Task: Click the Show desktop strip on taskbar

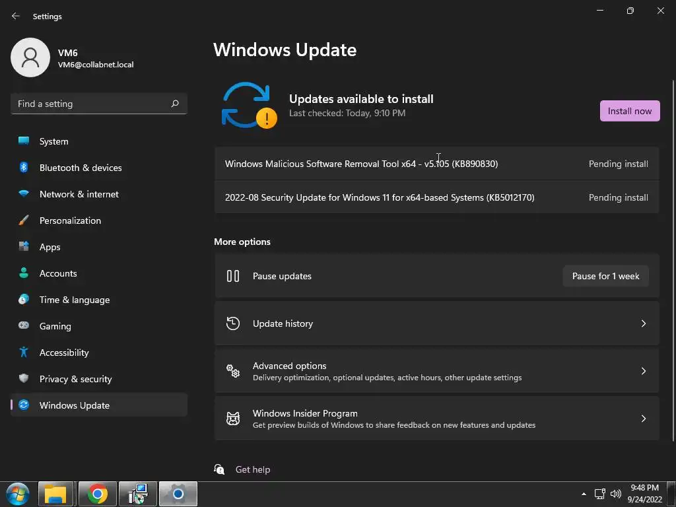Action: (671, 494)
